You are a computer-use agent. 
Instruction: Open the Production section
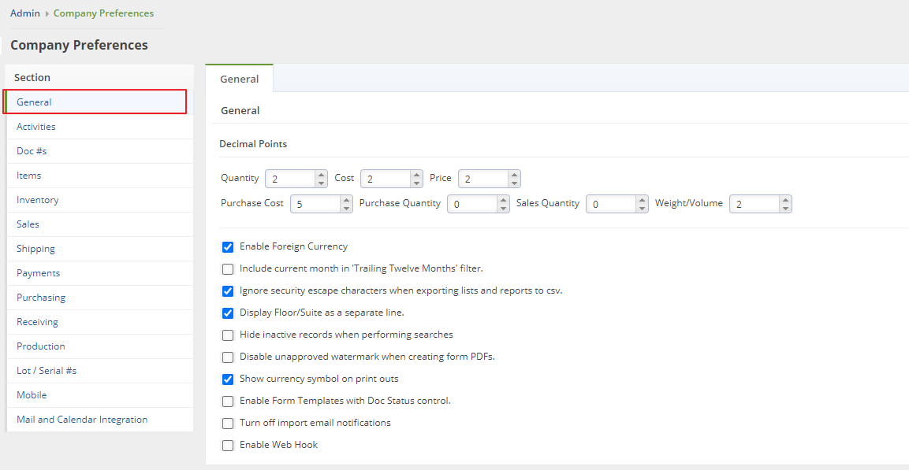[x=99, y=346]
